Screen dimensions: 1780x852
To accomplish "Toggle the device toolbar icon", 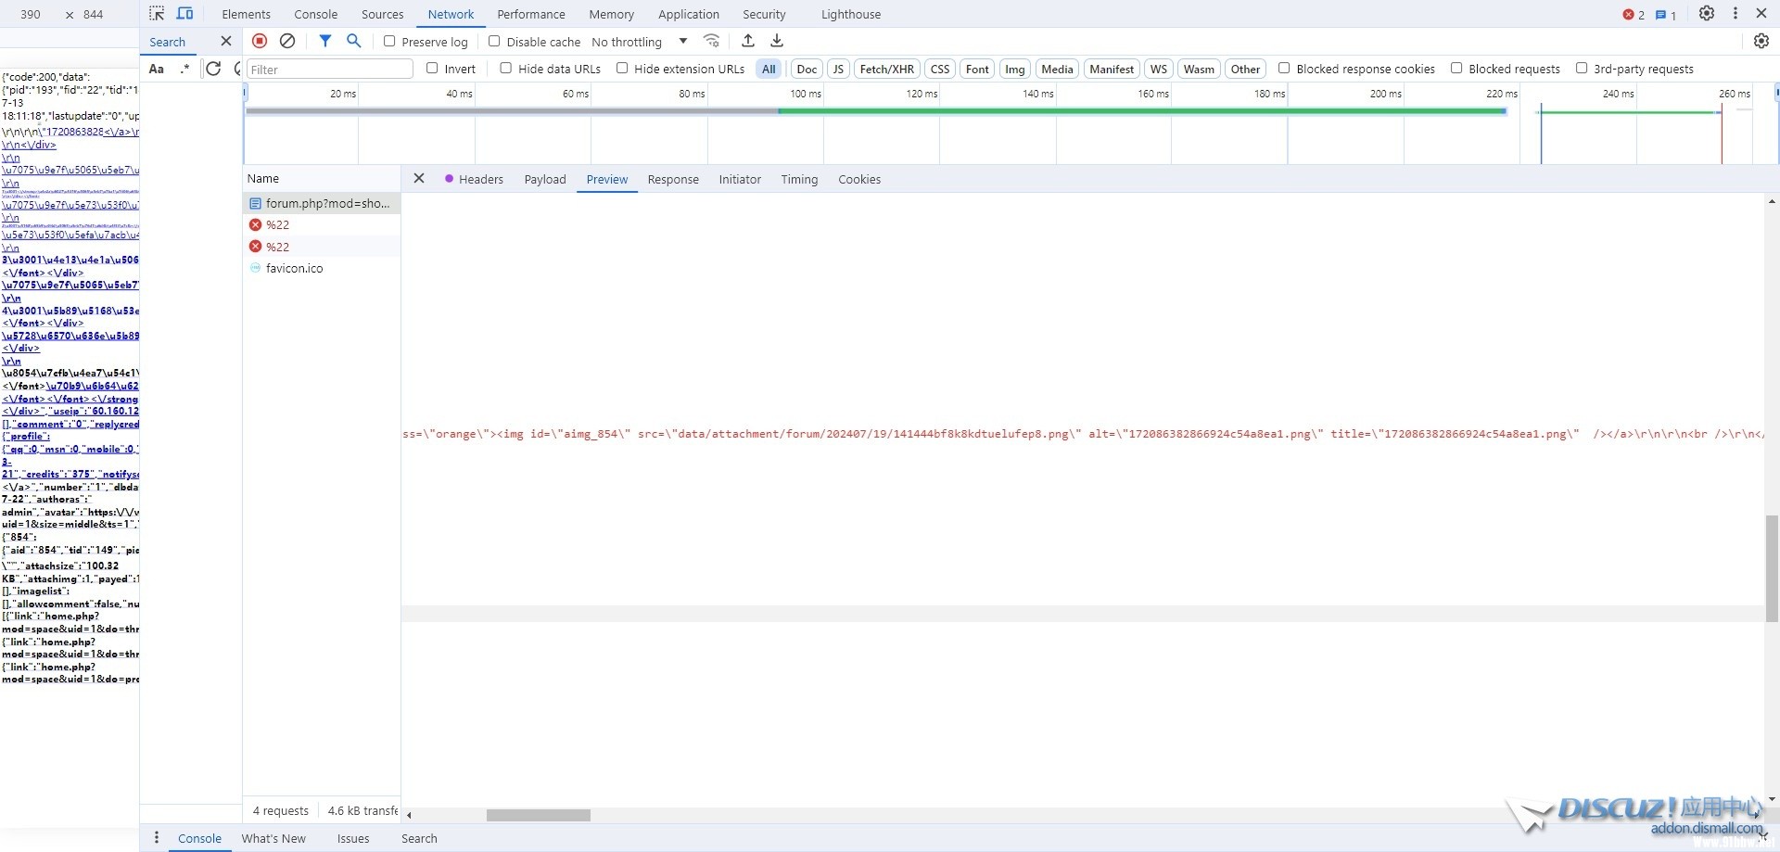I will tap(185, 14).
